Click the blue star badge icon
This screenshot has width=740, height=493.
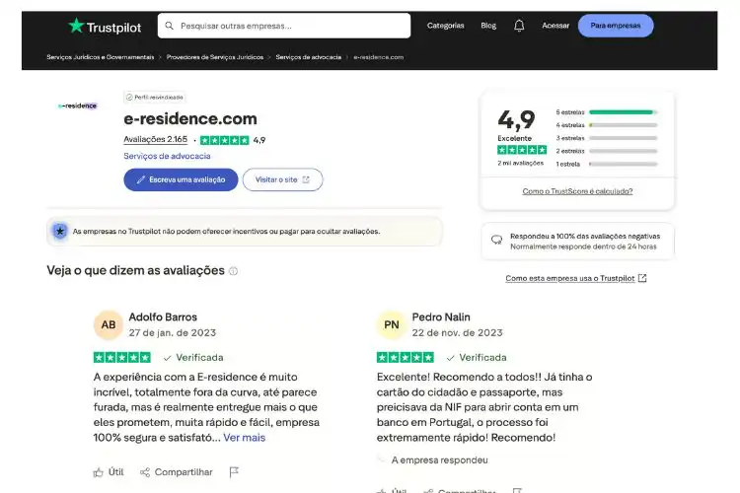point(60,231)
